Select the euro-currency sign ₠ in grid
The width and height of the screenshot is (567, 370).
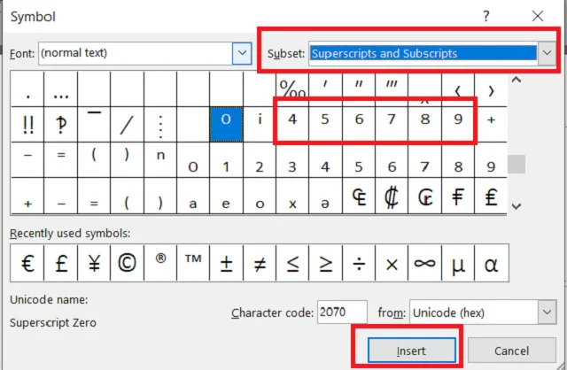click(358, 196)
